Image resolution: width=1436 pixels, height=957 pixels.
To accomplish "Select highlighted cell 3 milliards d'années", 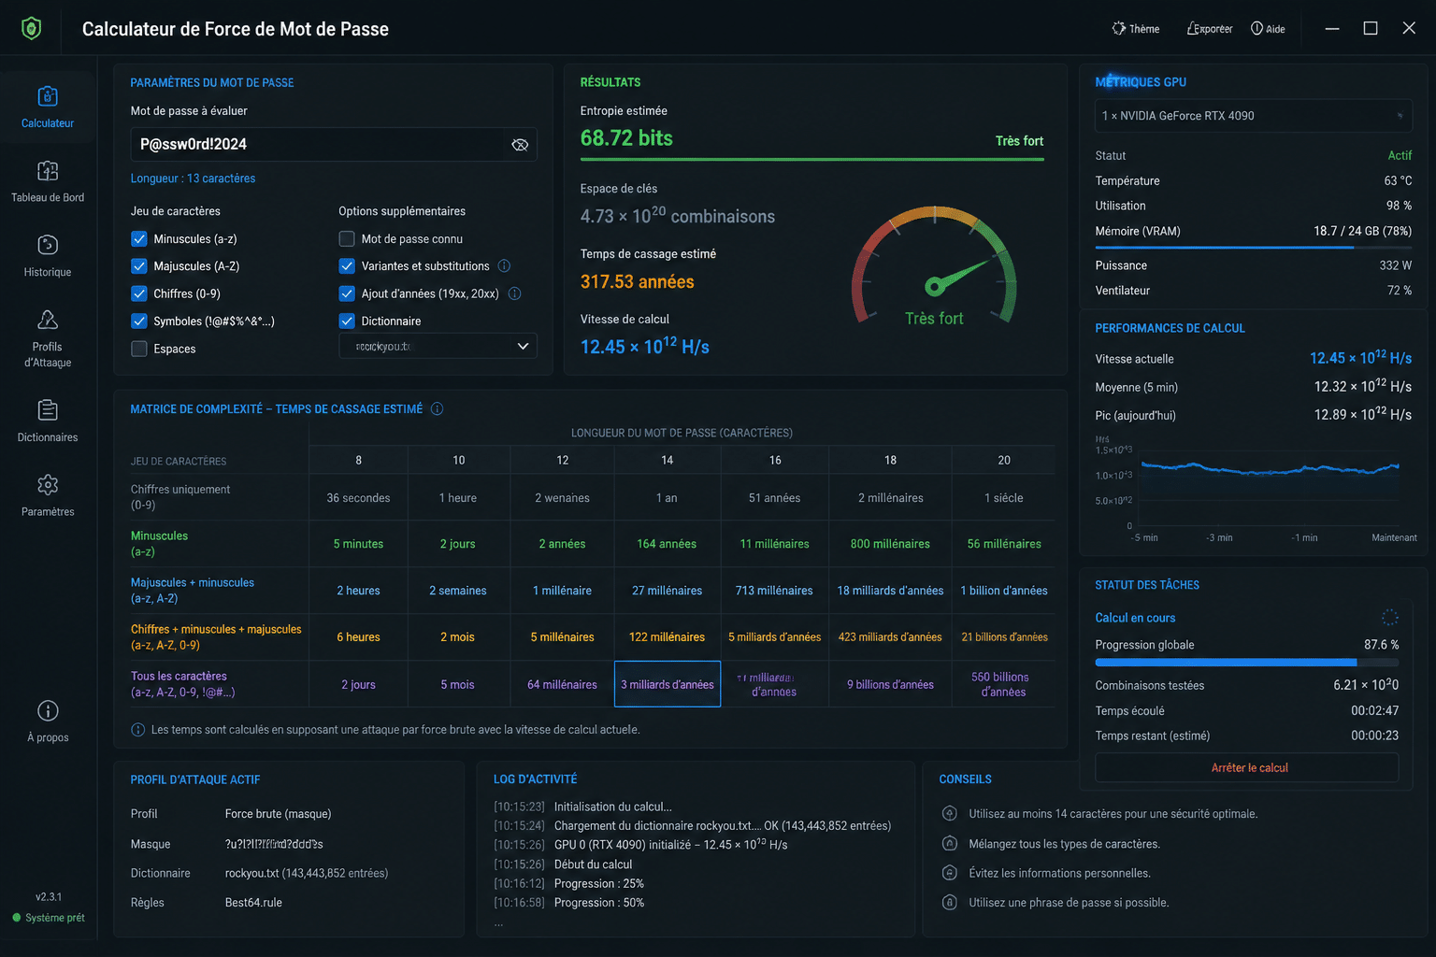I will tap(668, 684).
